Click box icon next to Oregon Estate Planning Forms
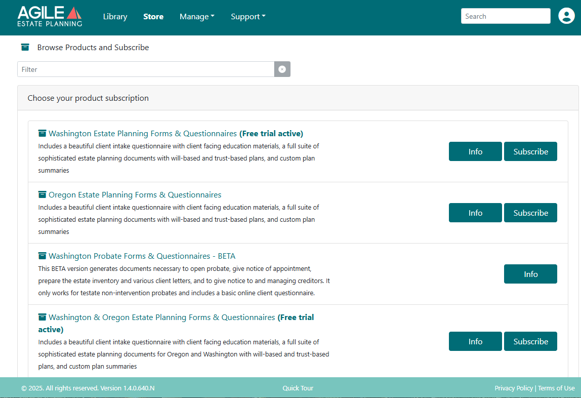The image size is (581, 398). [42, 194]
